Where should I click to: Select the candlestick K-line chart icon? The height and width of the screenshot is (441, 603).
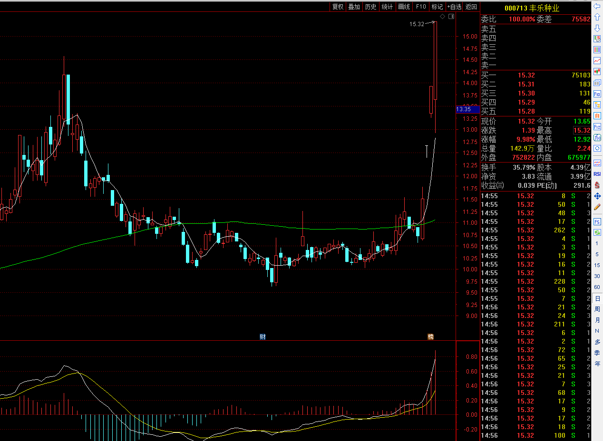(x=597, y=72)
